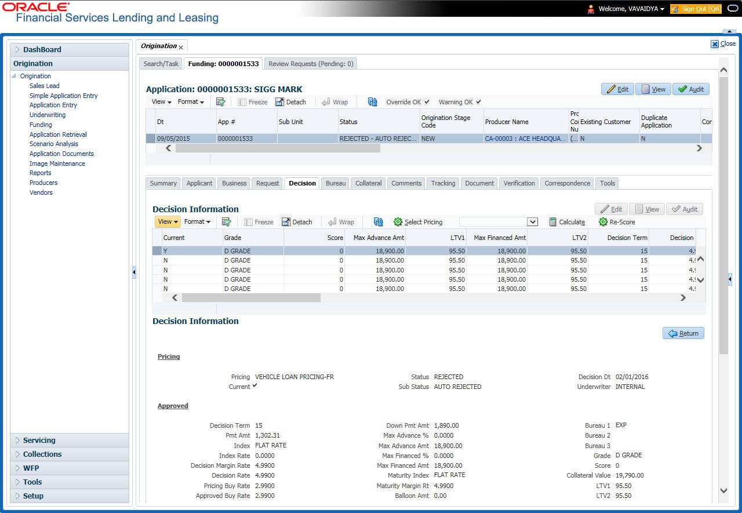Open the Review Requests tab

[311, 64]
